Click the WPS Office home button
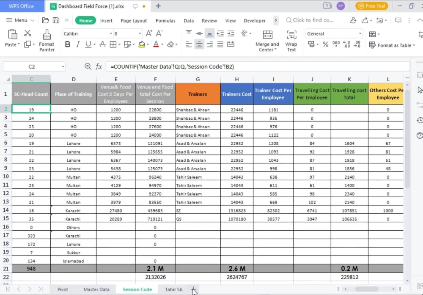Viewport: 423px width, 295px height. 21,6
